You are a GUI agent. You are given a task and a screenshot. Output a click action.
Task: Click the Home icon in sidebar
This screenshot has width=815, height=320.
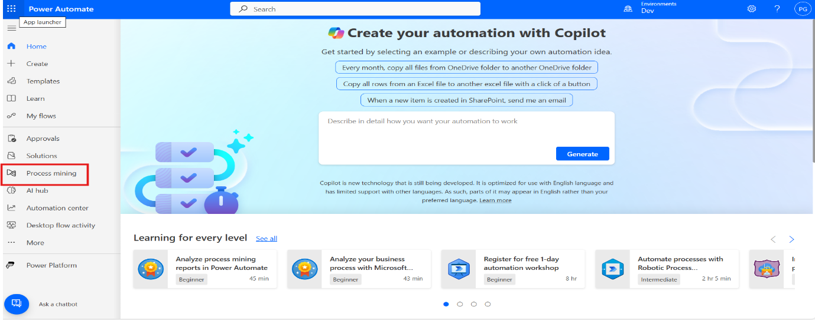[11, 46]
